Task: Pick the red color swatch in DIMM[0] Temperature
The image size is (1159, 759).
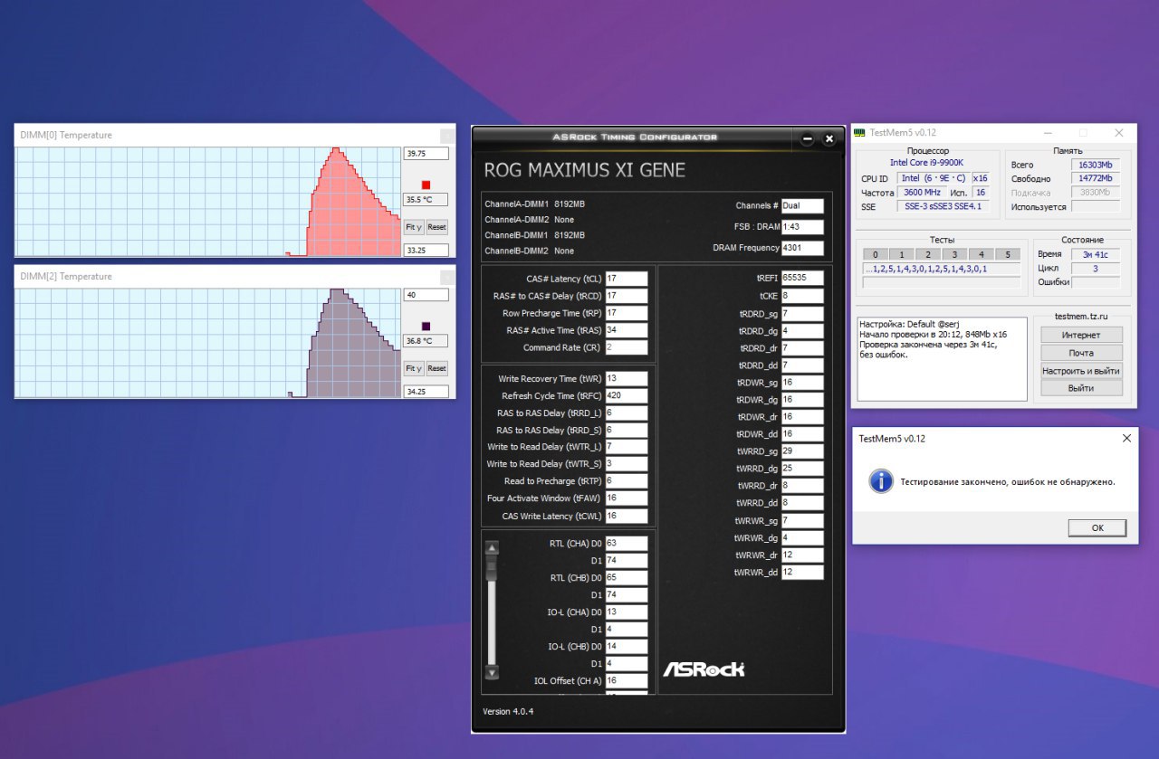Action: pyautogui.click(x=426, y=185)
